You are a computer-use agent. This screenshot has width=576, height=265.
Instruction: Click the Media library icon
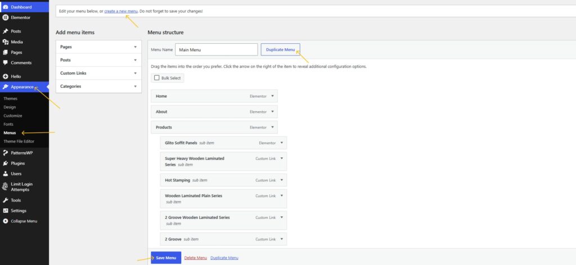click(6, 42)
